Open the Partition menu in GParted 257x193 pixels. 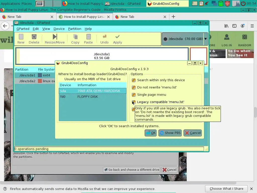click(x=75, y=29)
